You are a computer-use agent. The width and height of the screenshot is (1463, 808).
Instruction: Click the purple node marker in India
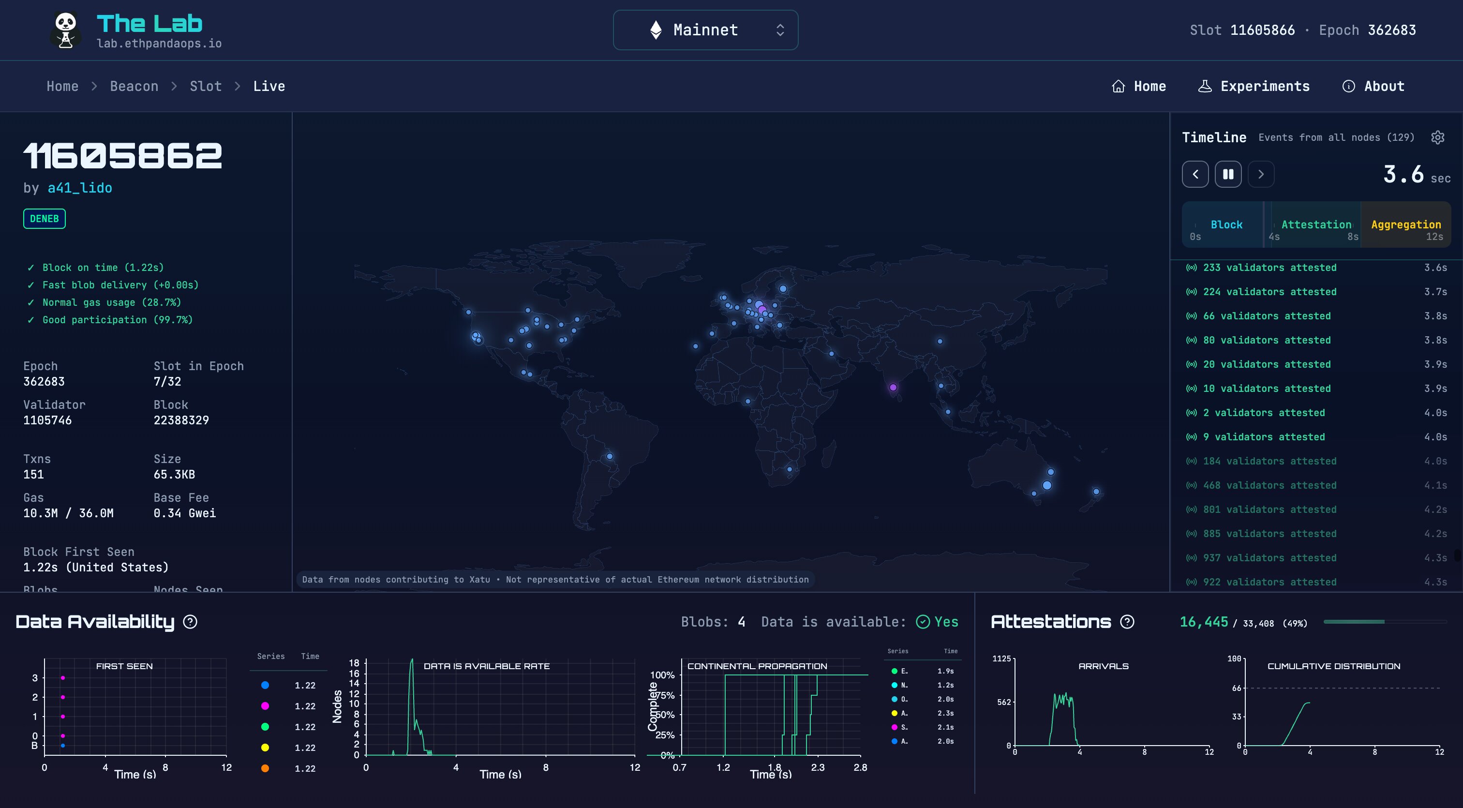point(893,387)
